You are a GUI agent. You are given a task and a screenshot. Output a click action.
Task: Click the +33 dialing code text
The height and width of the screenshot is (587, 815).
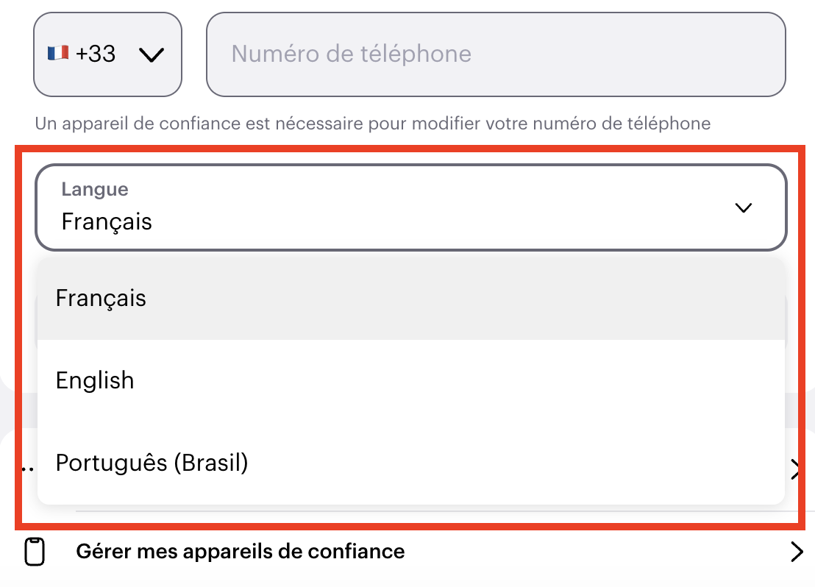96,54
